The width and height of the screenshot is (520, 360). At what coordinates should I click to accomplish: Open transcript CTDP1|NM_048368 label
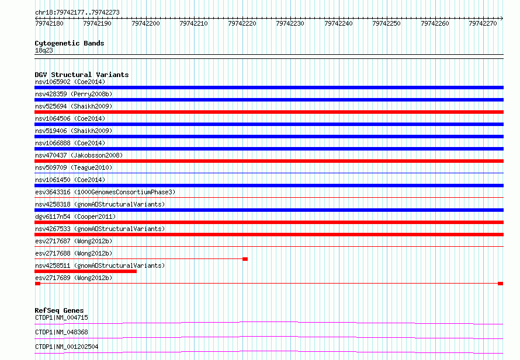click(x=61, y=332)
